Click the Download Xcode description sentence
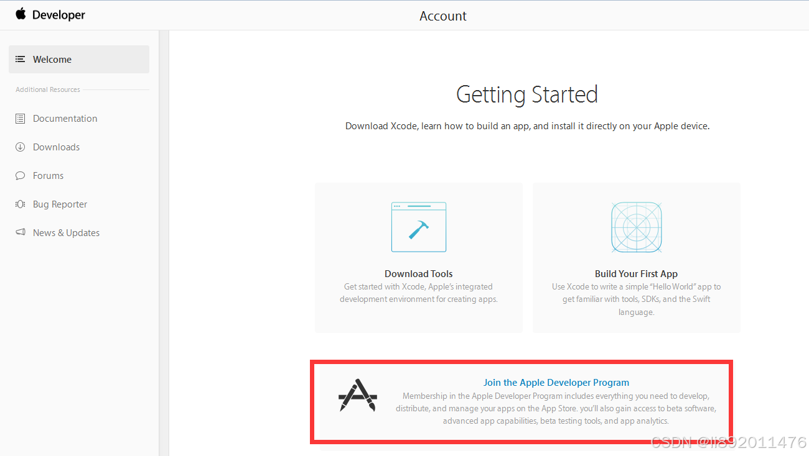This screenshot has height=456, width=809. point(527,126)
